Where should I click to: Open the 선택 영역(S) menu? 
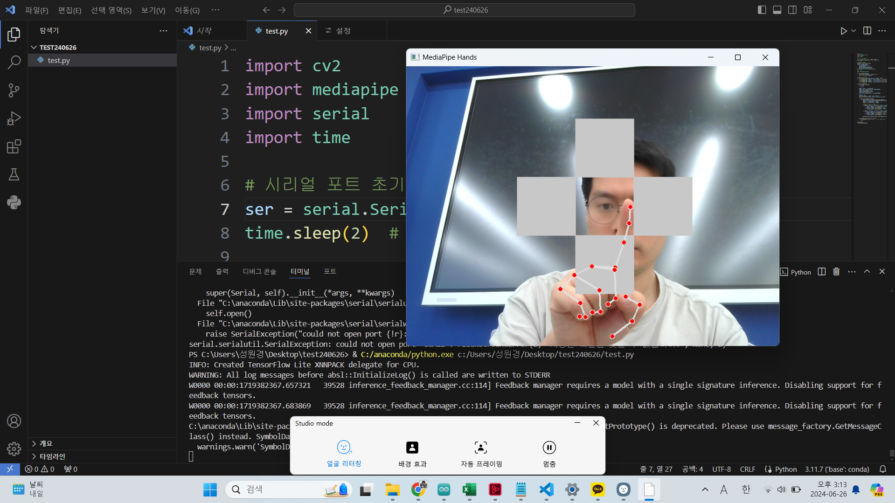click(111, 10)
